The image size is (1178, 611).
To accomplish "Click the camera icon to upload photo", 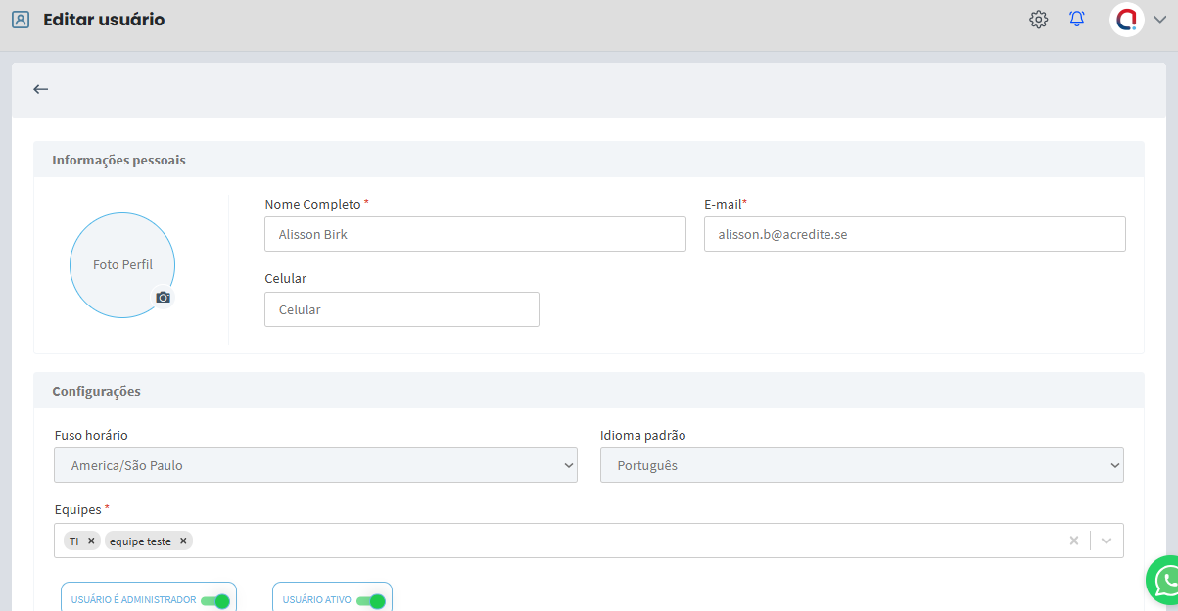I will coord(164,297).
